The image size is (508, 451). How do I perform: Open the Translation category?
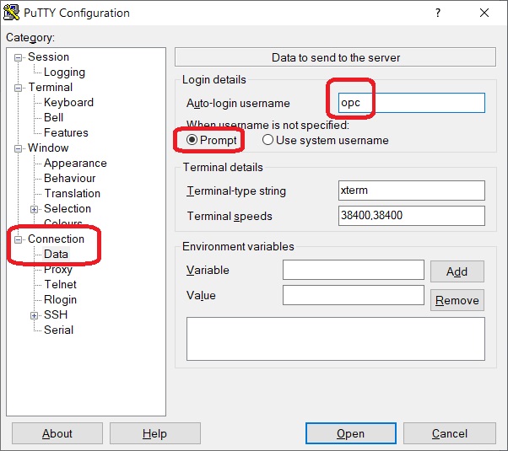point(73,193)
